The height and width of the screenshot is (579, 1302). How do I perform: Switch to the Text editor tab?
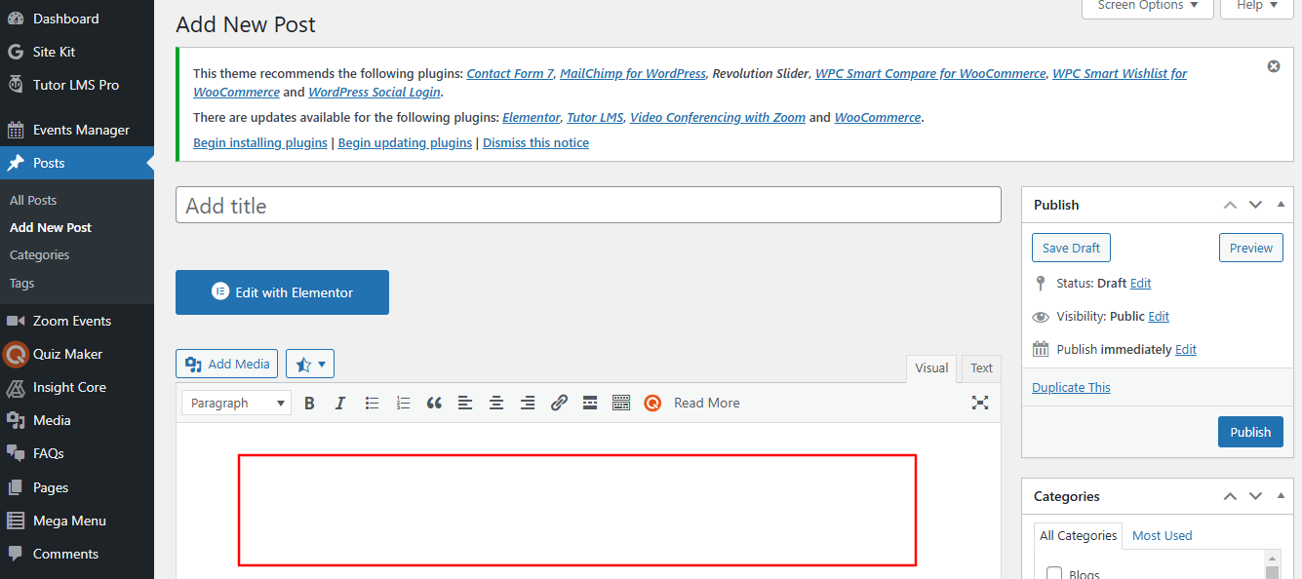click(981, 368)
